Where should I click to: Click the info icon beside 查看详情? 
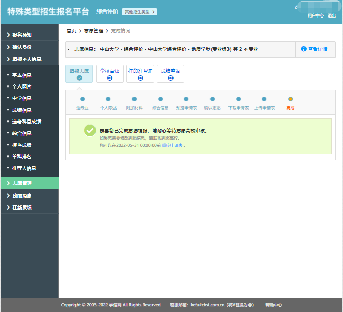tap(303, 49)
